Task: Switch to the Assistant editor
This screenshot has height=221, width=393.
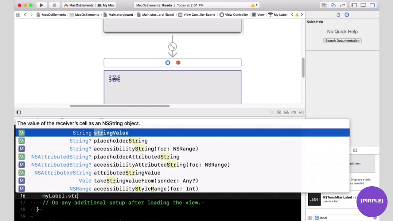Action: [333, 5]
